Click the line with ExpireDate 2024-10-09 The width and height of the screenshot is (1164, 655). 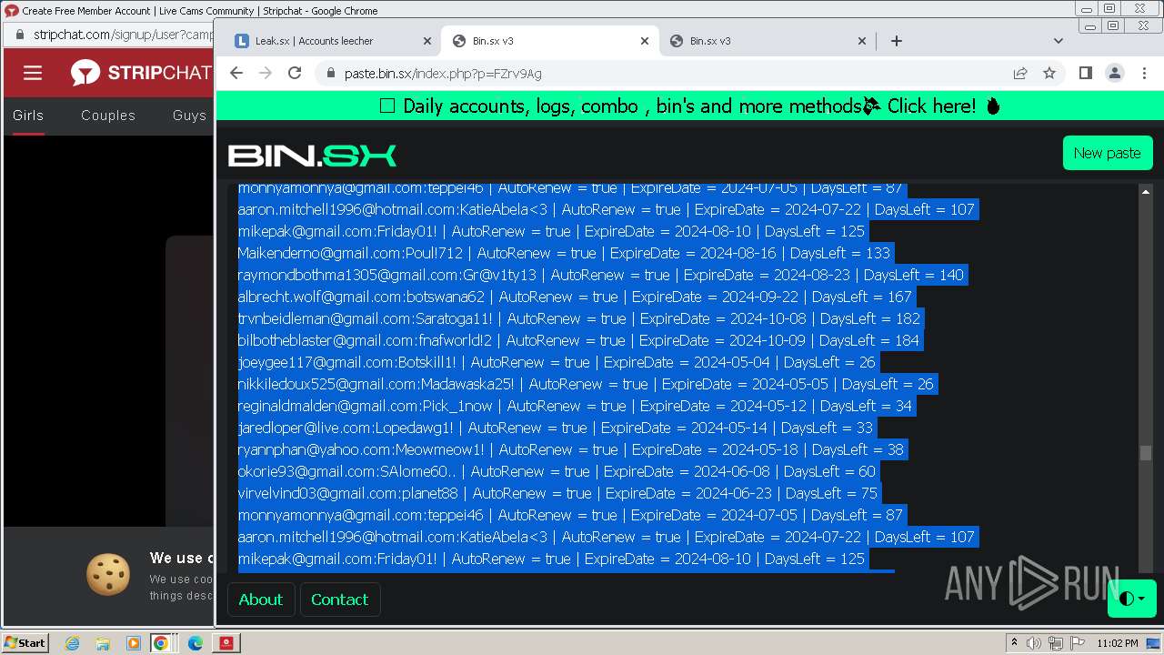[579, 340]
